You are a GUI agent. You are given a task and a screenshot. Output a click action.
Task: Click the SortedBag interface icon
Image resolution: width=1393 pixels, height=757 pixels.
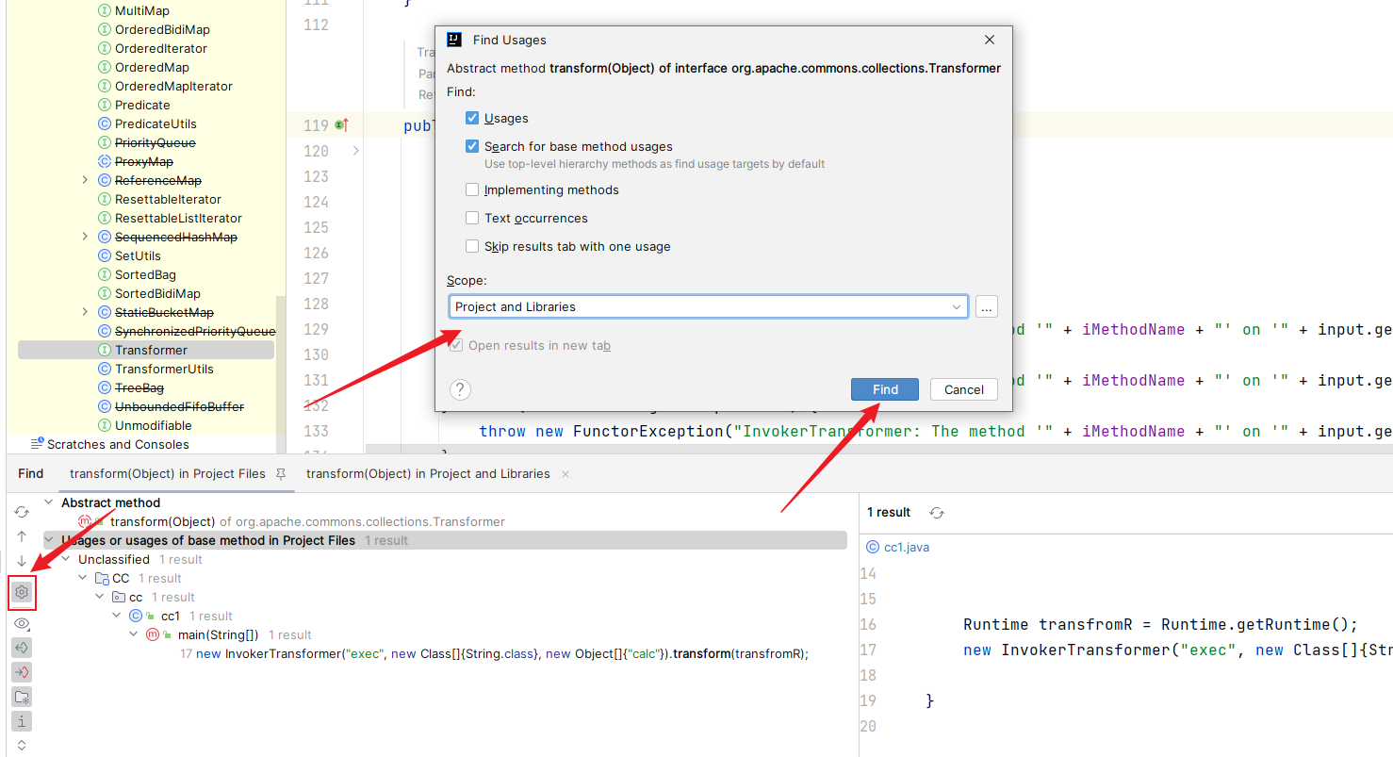click(x=105, y=274)
